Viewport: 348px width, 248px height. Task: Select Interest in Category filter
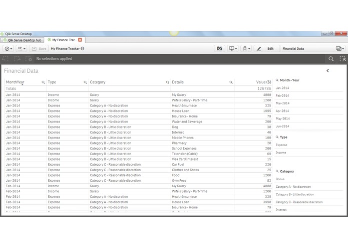(309, 210)
